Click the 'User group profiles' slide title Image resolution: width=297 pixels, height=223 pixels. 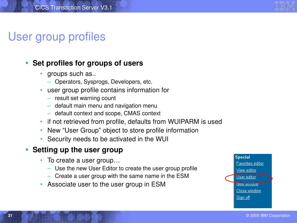point(57,37)
